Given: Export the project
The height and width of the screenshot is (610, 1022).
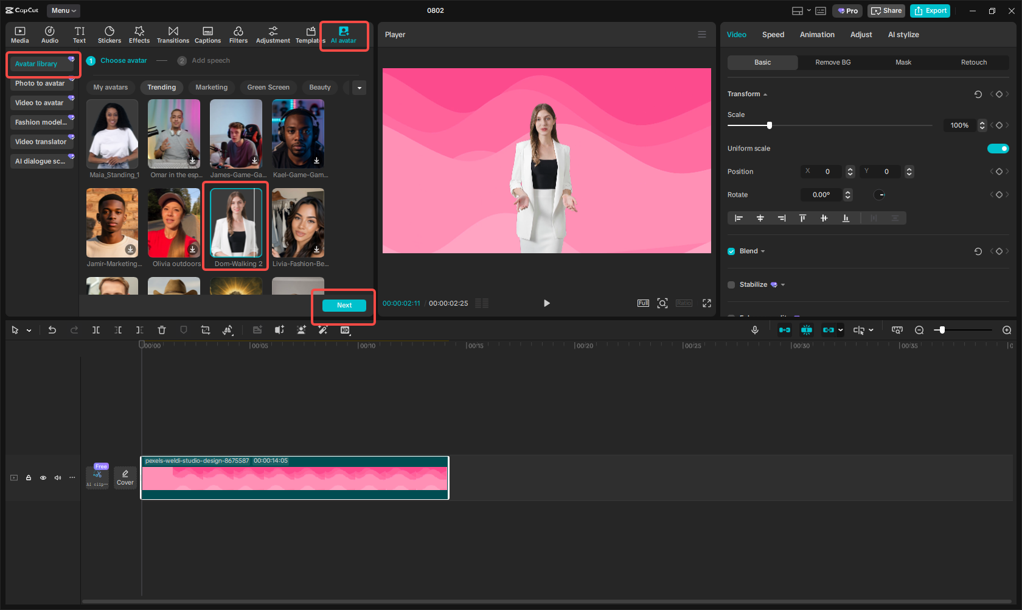Looking at the screenshot, I should 930,10.
